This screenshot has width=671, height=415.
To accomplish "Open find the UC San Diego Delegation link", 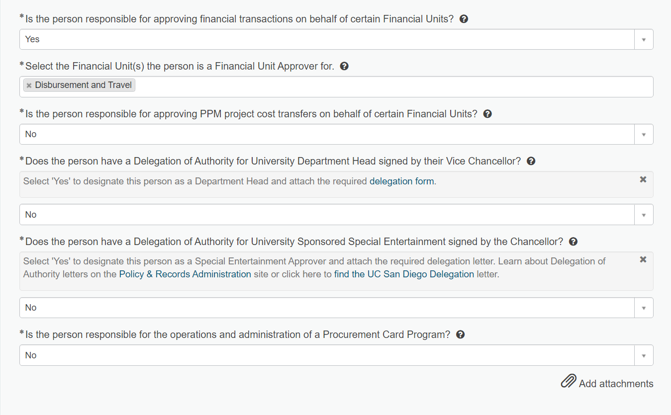I will (x=404, y=274).
